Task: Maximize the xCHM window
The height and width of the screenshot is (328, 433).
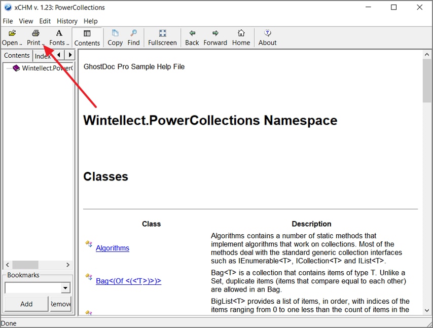Action: tap(394, 8)
